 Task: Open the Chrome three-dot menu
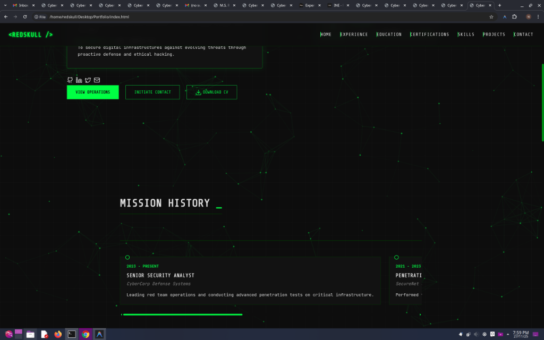point(538,16)
